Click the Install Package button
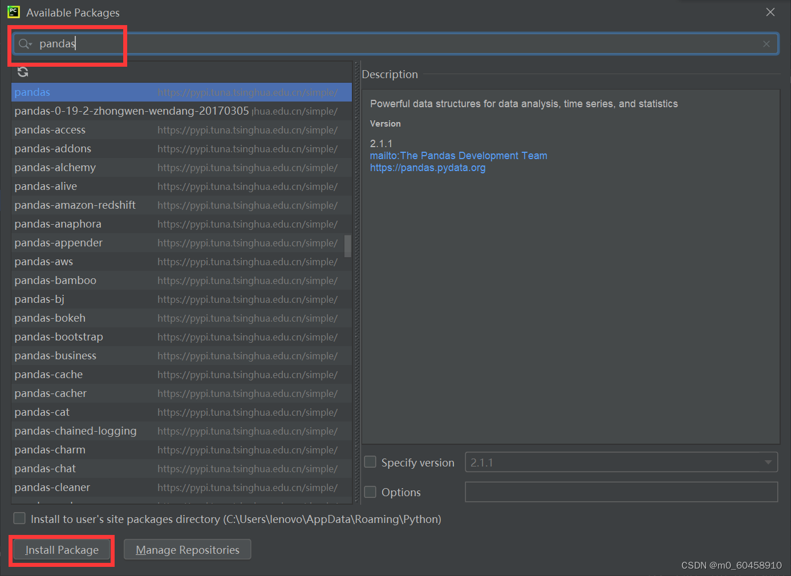This screenshot has height=576, width=791. [62, 550]
